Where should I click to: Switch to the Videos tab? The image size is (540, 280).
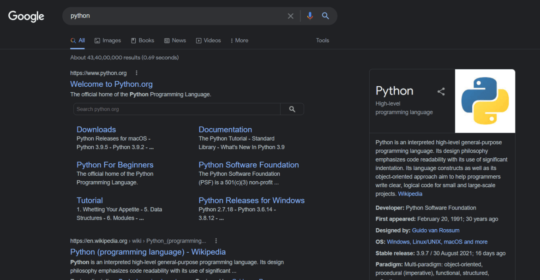pyautogui.click(x=208, y=41)
